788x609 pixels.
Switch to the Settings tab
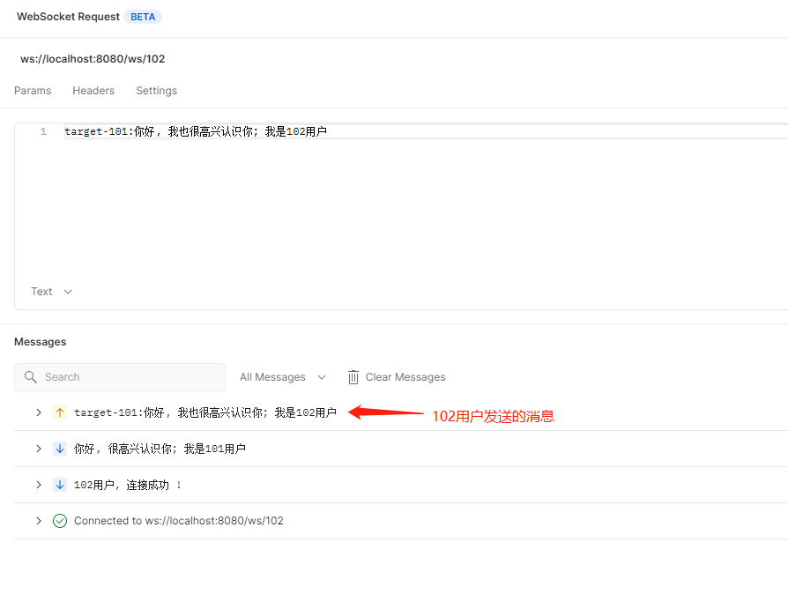click(156, 90)
